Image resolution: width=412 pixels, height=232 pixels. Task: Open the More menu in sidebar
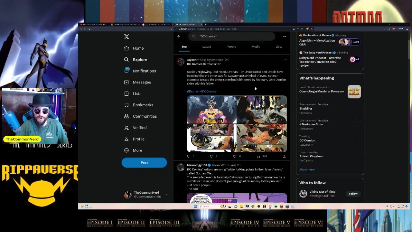[x=133, y=150]
